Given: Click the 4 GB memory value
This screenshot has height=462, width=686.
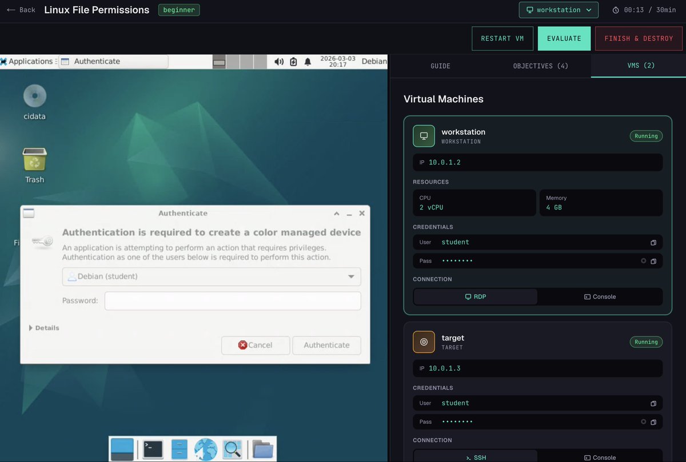Looking at the screenshot, I should (x=554, y=207).
